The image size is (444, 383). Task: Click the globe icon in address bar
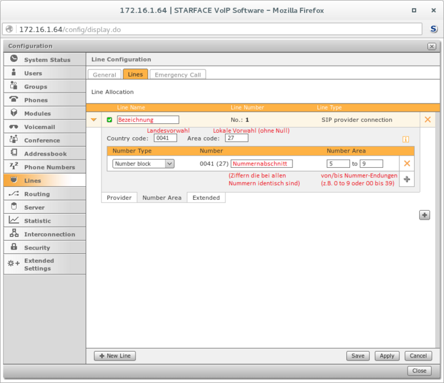10,29
